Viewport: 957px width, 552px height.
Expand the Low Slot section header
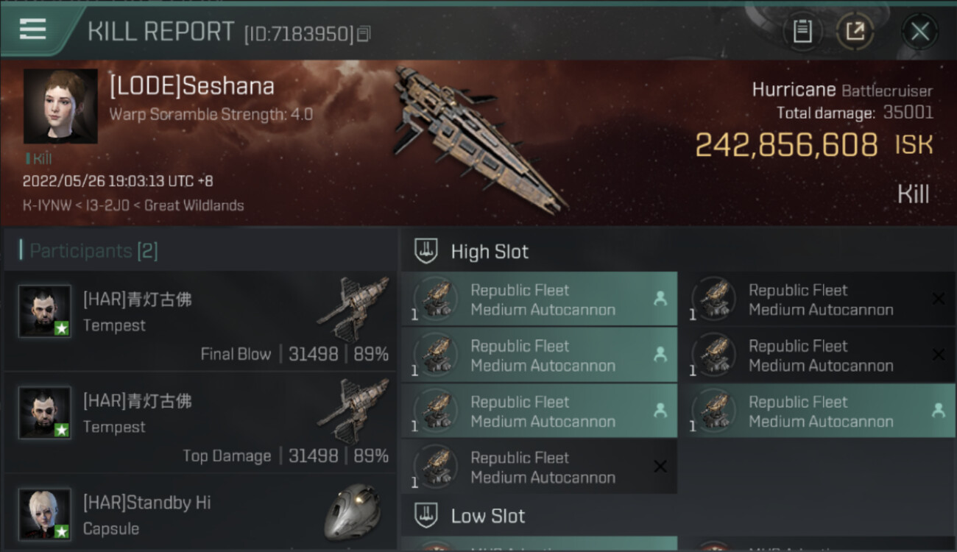(x=488, y=516)
